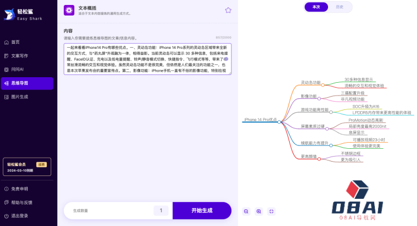Click the SOC升级为A16 leaf node
This screenshot has width=417, height=226.
coord(366,107)
